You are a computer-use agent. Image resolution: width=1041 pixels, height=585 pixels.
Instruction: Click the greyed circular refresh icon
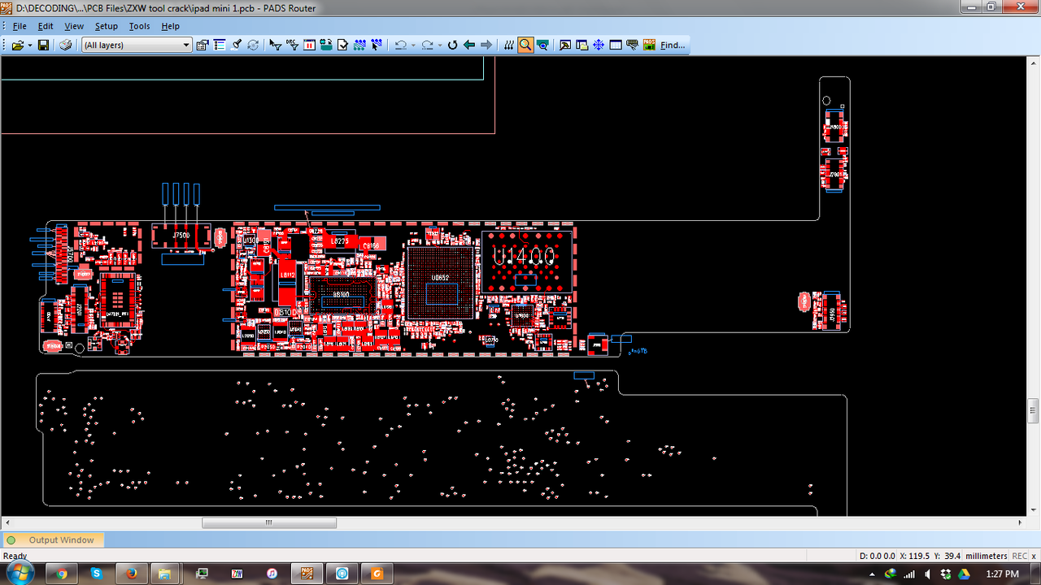(254, 45)
